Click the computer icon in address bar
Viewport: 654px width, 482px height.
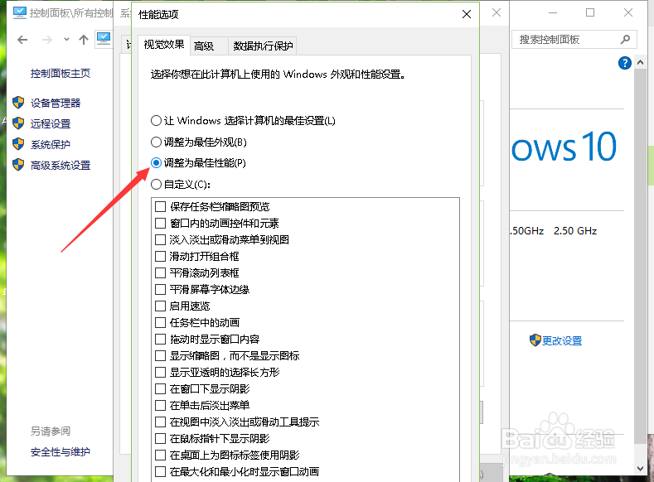(104, 39)
